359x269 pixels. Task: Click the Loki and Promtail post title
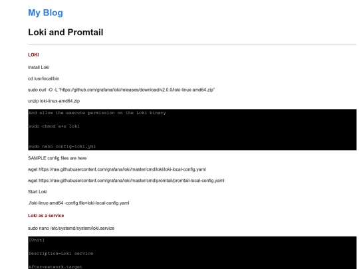pyautogui.click(x=65, y=33)
